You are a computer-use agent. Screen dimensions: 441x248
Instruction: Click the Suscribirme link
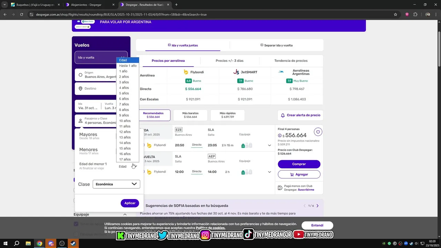point(306,190)
